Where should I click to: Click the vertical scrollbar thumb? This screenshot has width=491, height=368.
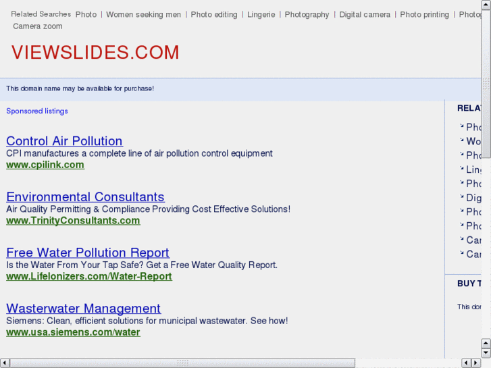click(486, 84)
